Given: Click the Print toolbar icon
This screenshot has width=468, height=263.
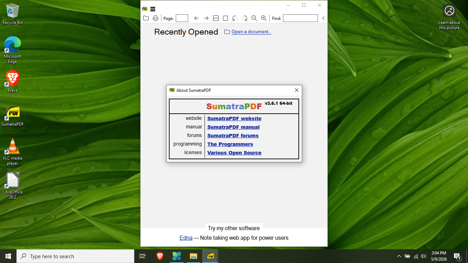Looking at the screenshot, I should [156, 18].
